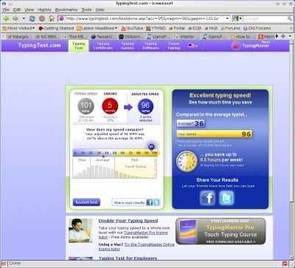Select the Typing Certificate nav tab

point(103,46)
